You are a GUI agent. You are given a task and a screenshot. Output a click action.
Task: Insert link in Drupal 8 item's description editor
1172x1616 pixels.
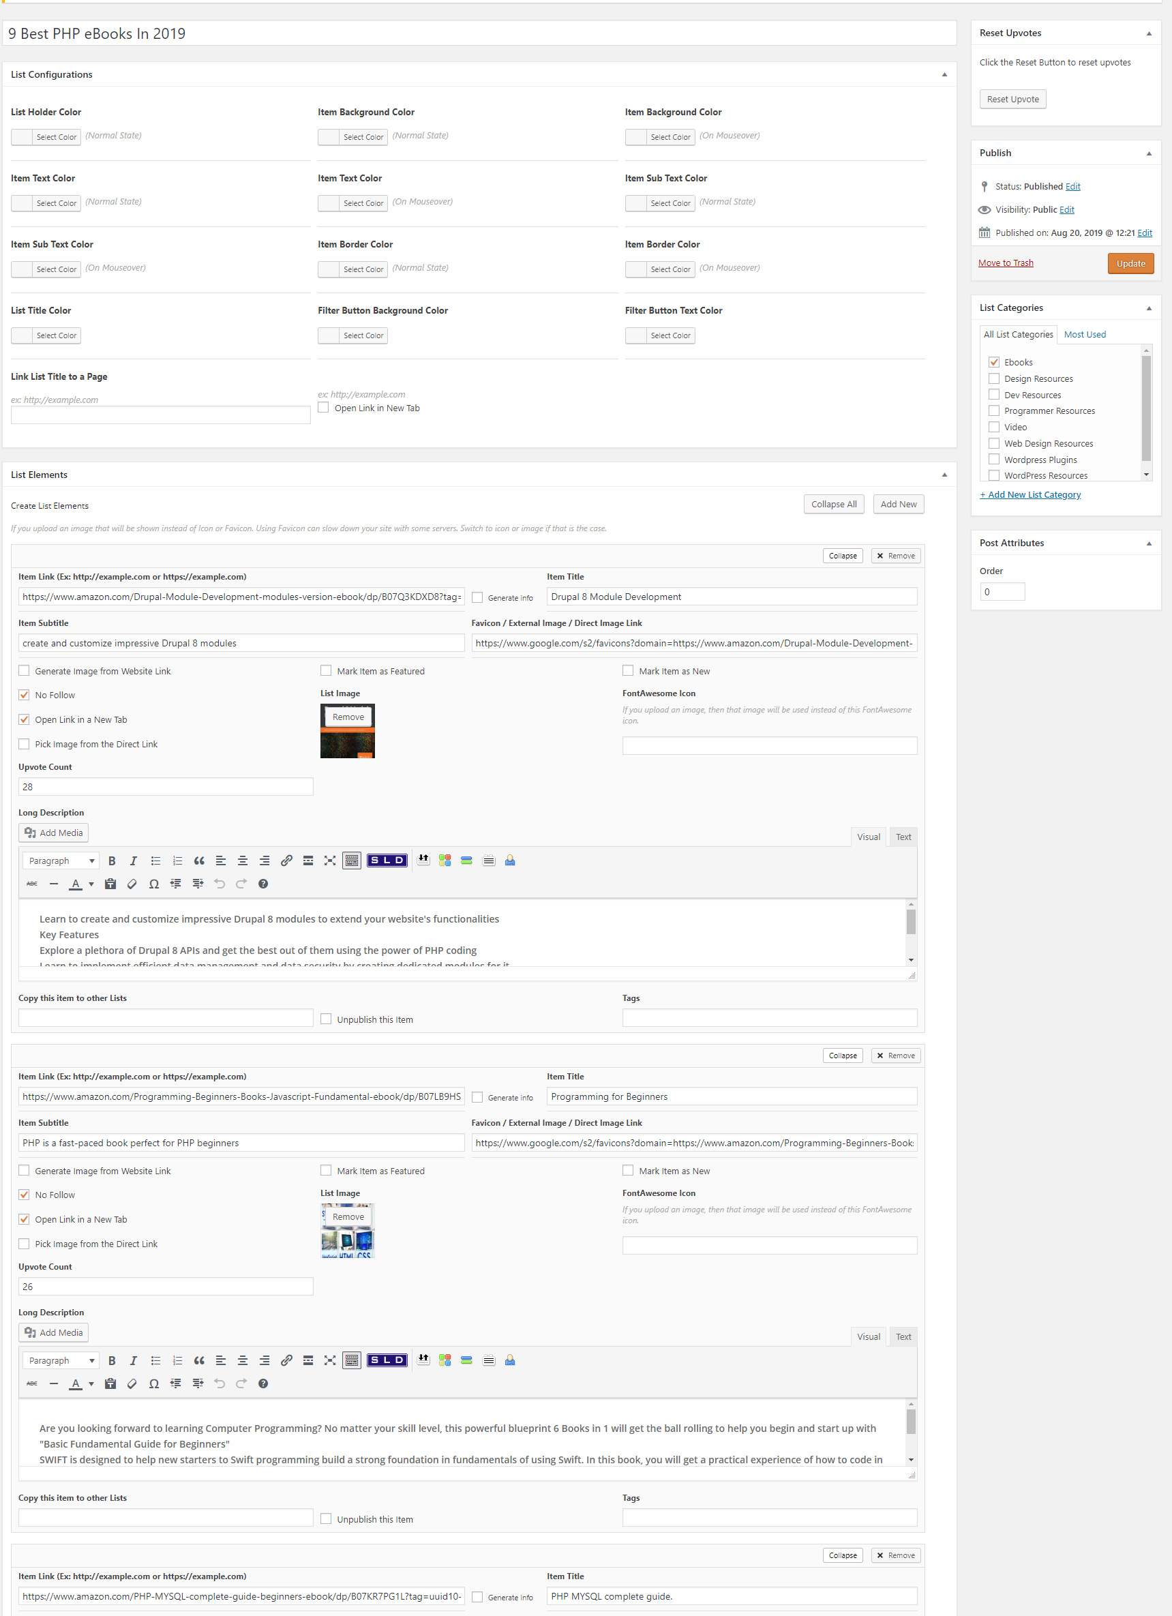(x=286, y=861)
